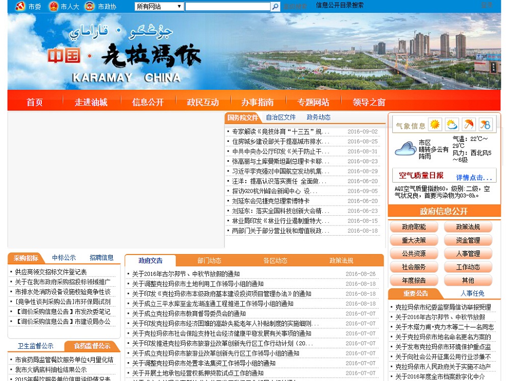Click the 工作动态 button

[x=468, y=267]
